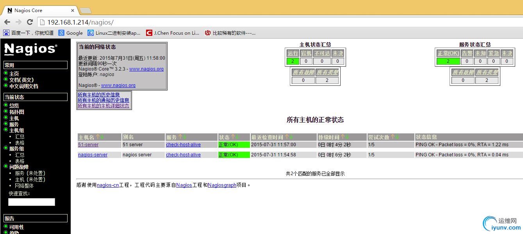Open 主机 (未处置) in the sidebar

pos(30,179)
